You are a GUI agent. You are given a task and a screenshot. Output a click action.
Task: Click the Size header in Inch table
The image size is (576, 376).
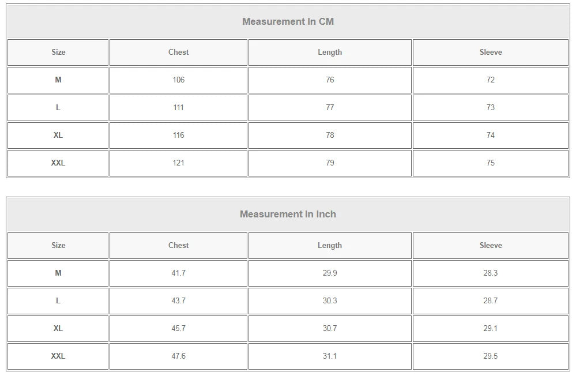click(58, 246)
